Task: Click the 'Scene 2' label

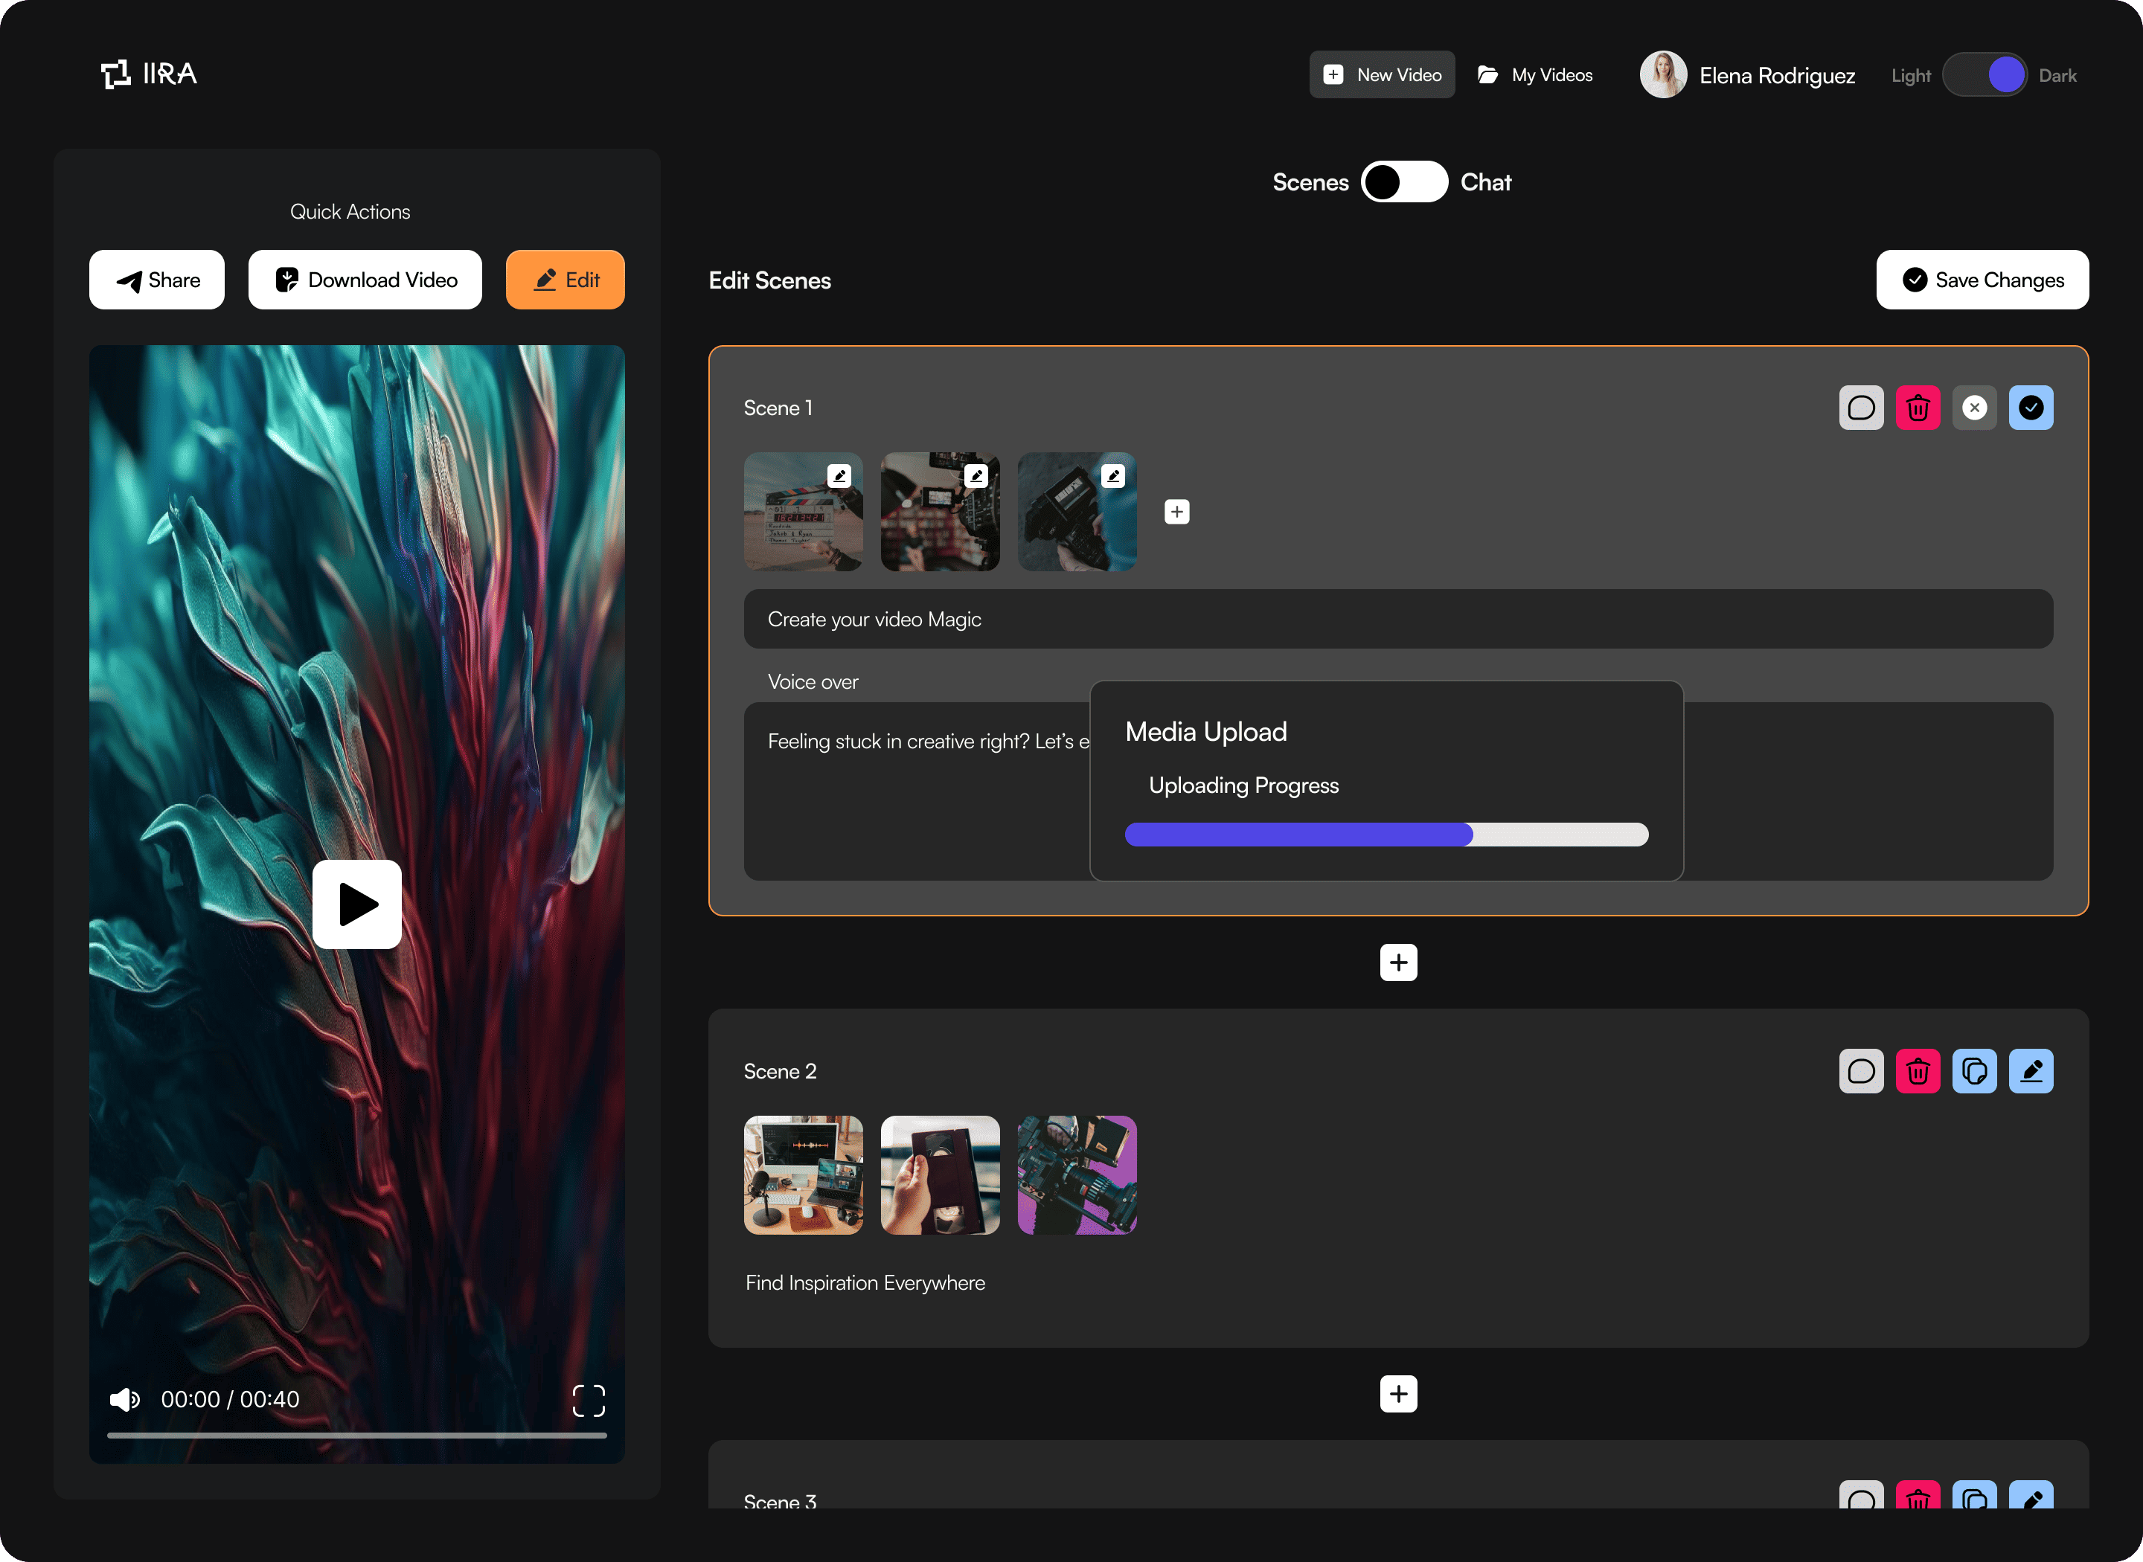Action: point(781,1071)
